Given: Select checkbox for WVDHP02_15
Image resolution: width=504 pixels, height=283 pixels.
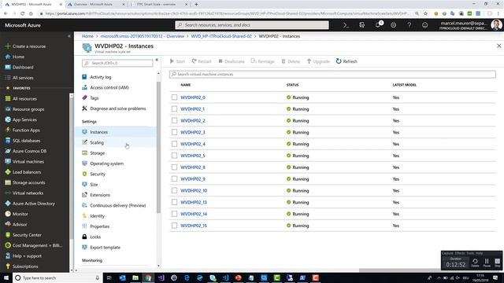Looking at the screenshot, I should click(x=174, y=226).
